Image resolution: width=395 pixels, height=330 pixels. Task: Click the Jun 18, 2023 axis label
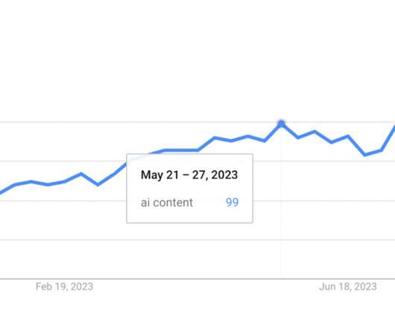click(347, 287)
